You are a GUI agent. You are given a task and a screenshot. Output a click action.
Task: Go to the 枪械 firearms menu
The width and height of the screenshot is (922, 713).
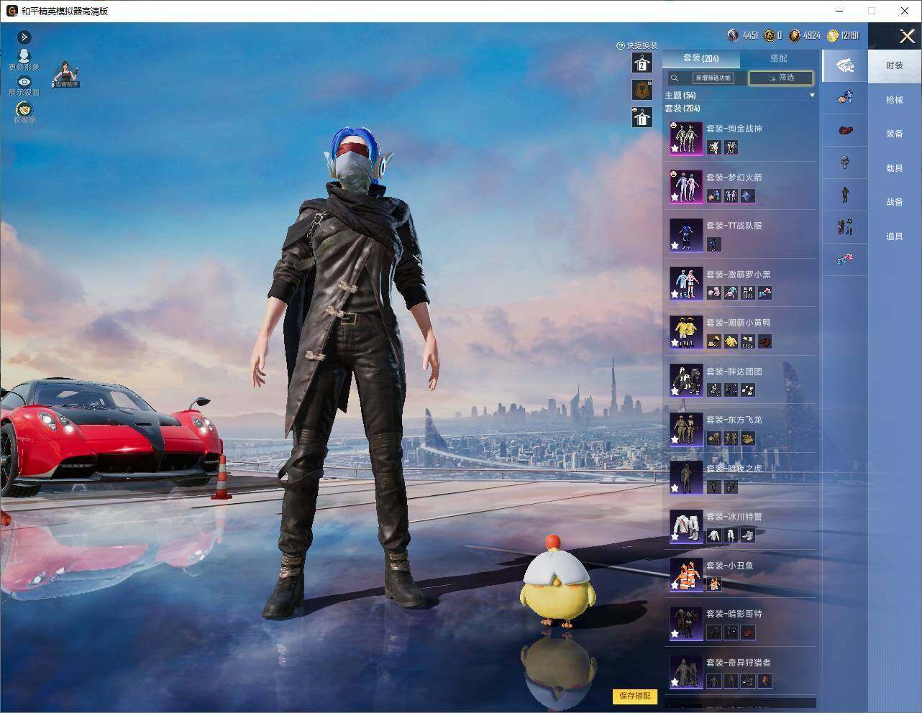895,100
